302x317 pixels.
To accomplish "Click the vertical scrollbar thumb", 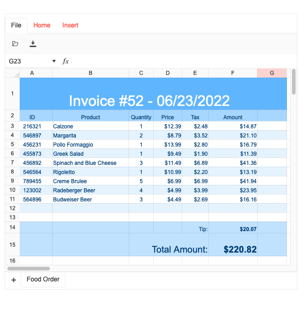I will click(x=294, y=82).
